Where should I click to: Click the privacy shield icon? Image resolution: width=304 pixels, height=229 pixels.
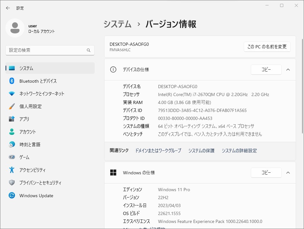12,183
